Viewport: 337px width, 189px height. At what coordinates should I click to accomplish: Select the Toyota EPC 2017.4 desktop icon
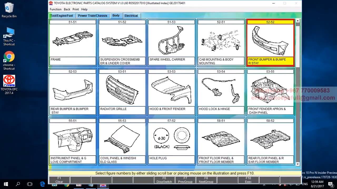coord(9,85)
